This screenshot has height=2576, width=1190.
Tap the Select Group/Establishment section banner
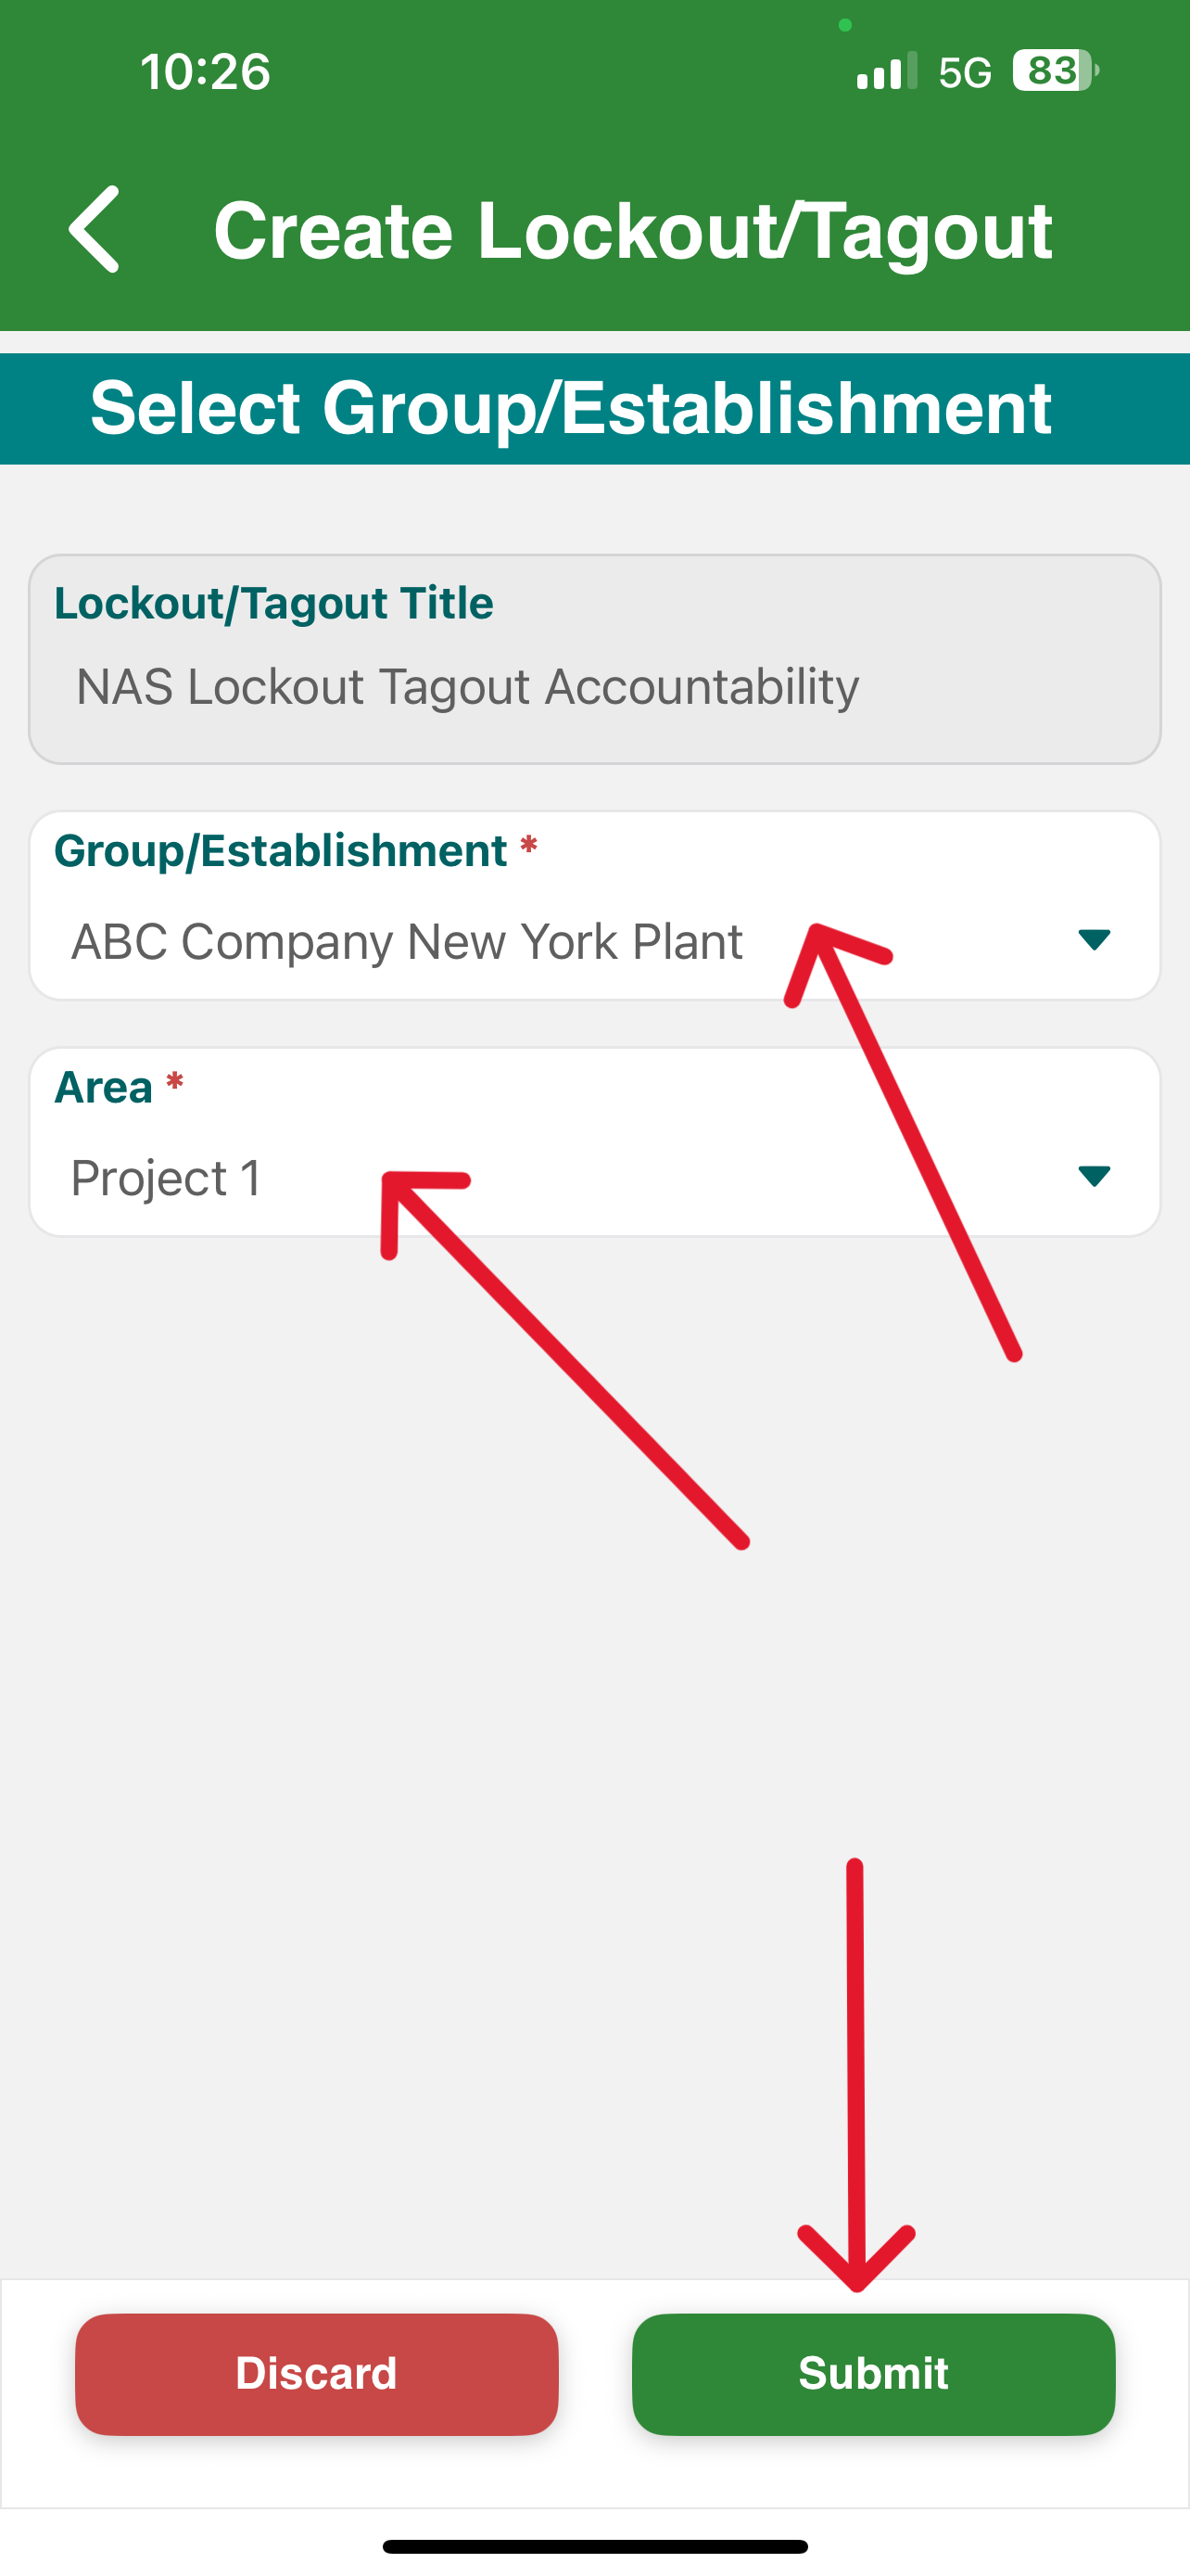[594, 408]
